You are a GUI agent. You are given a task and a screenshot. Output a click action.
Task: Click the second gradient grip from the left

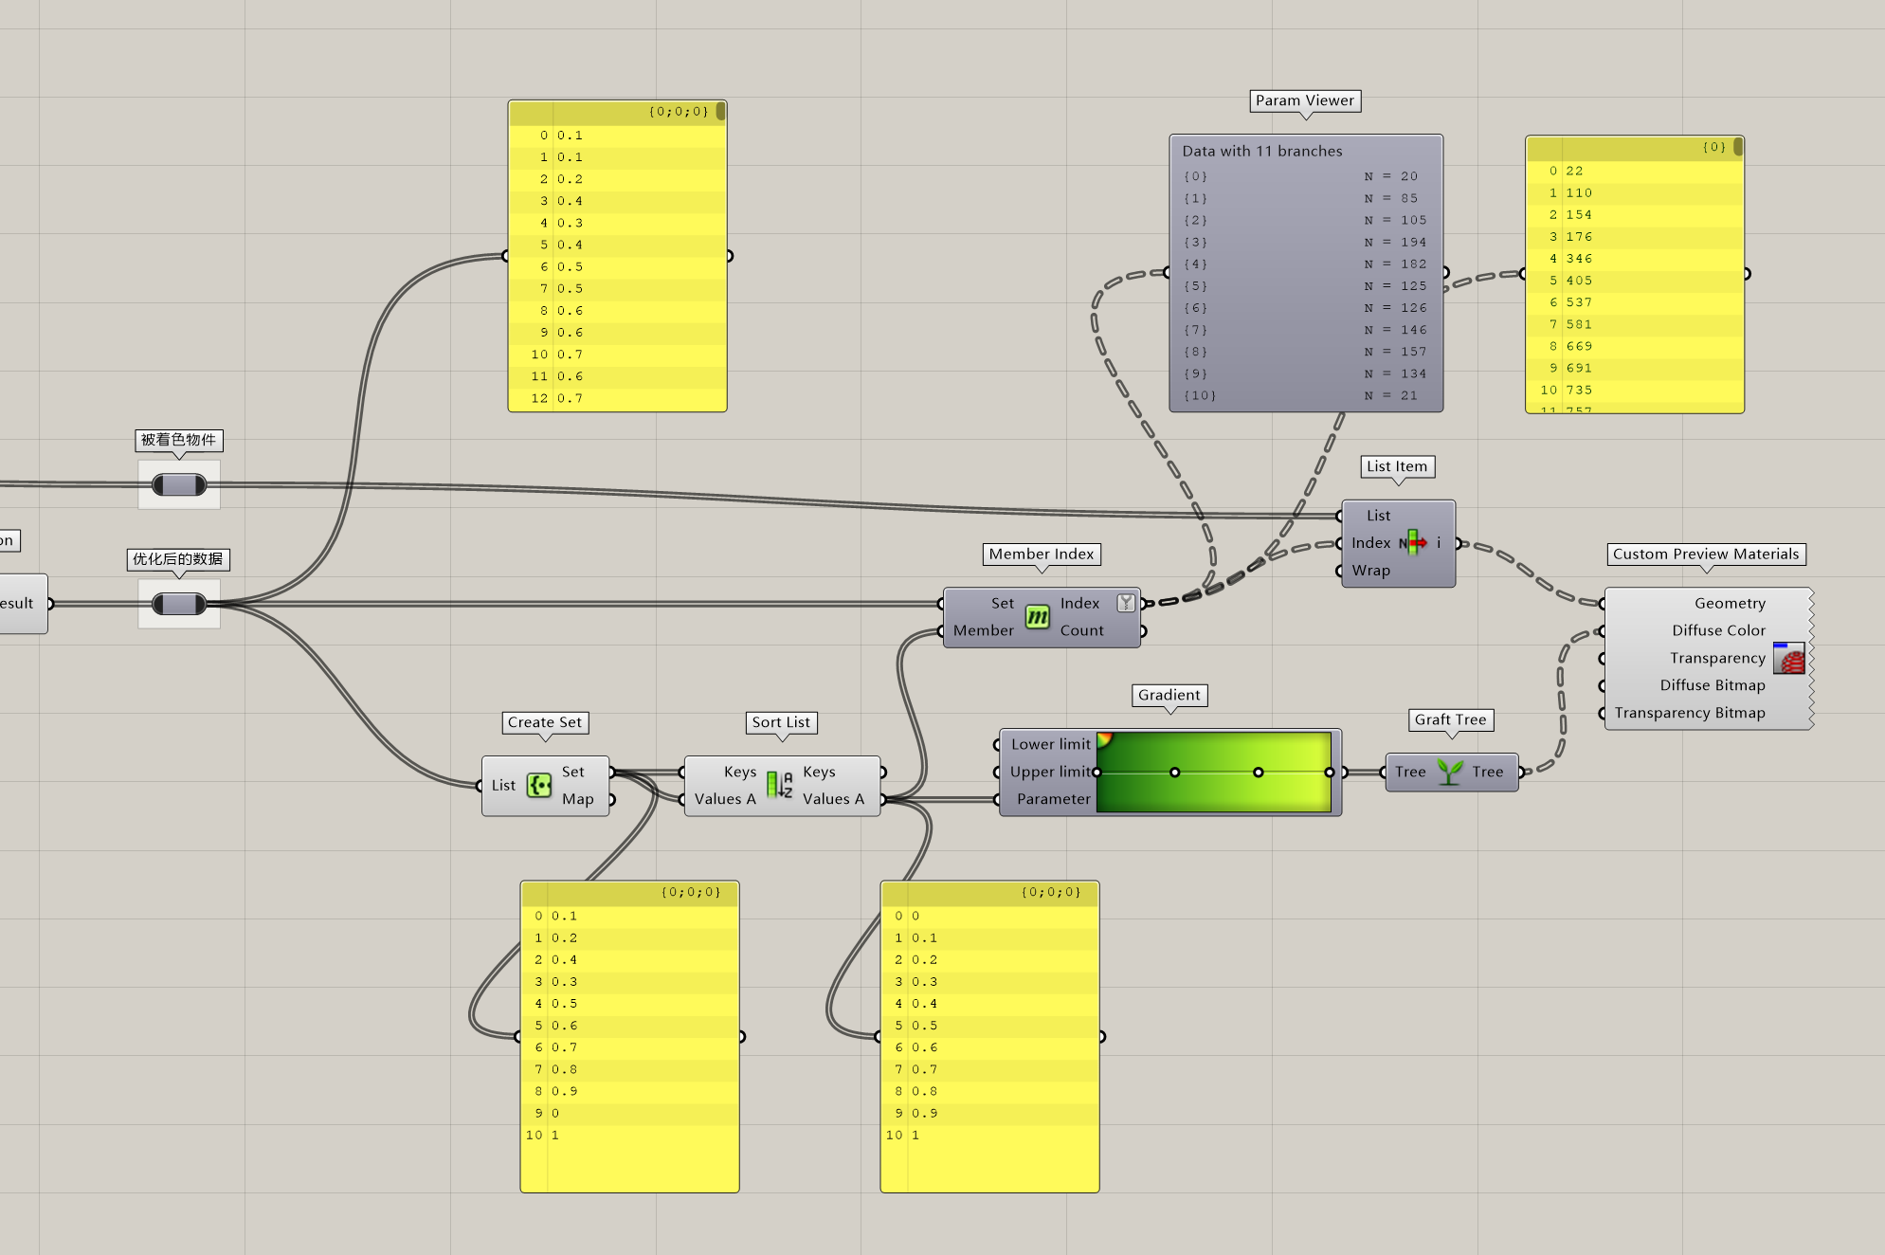(1175, 773)
